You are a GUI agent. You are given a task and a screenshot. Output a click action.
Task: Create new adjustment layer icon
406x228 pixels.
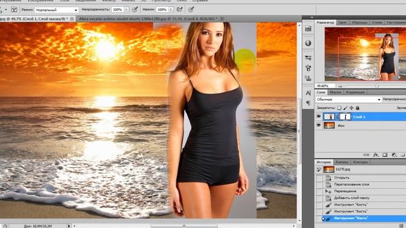tap(394, 155)
